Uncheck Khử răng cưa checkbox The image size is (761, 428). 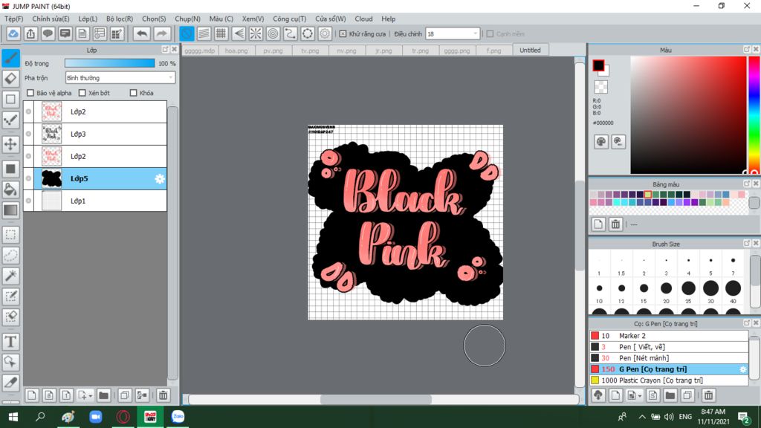[x=343, y=34]
